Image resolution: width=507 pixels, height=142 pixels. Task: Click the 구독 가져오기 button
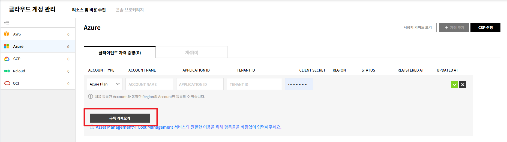pyautogui.click(x=120, y=118)
